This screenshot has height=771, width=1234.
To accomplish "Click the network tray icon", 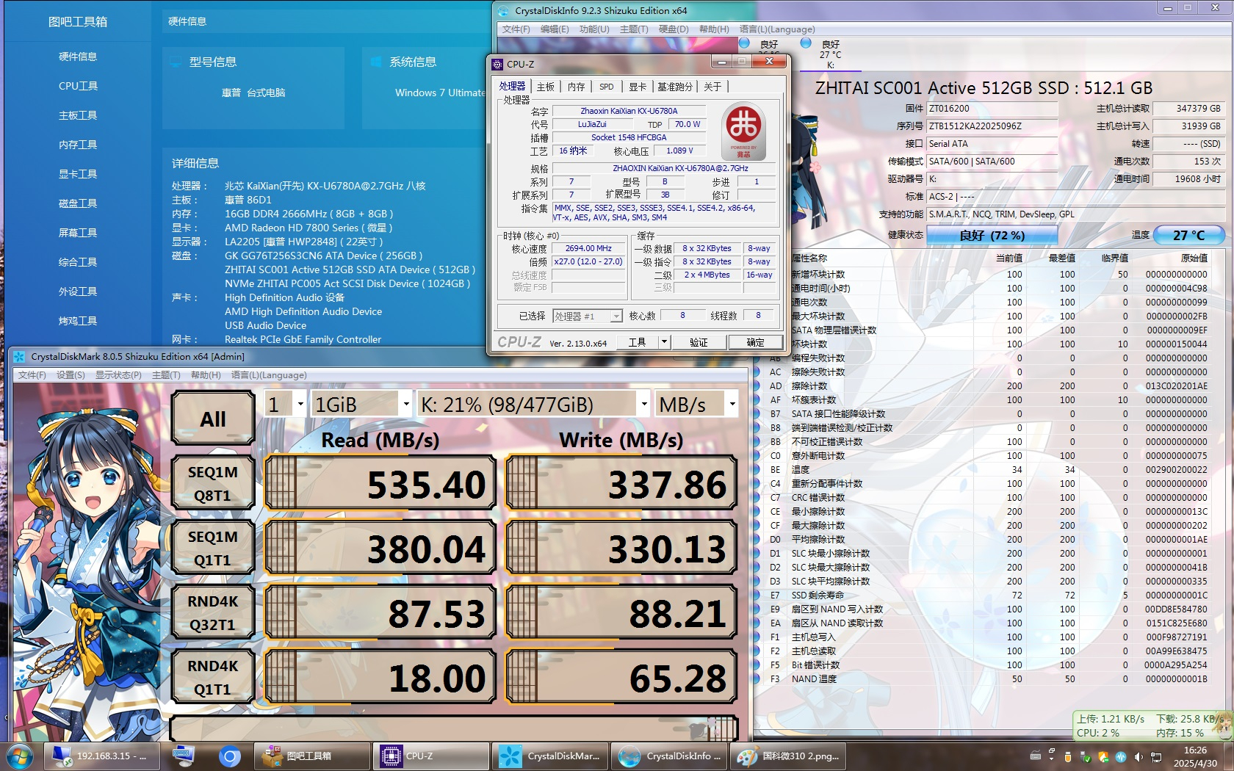I will [x=1155, y=756].
